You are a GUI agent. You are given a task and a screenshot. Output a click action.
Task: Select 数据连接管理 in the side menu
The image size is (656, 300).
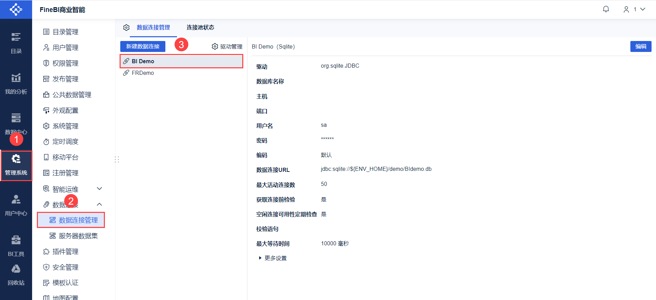coord(71,220)
